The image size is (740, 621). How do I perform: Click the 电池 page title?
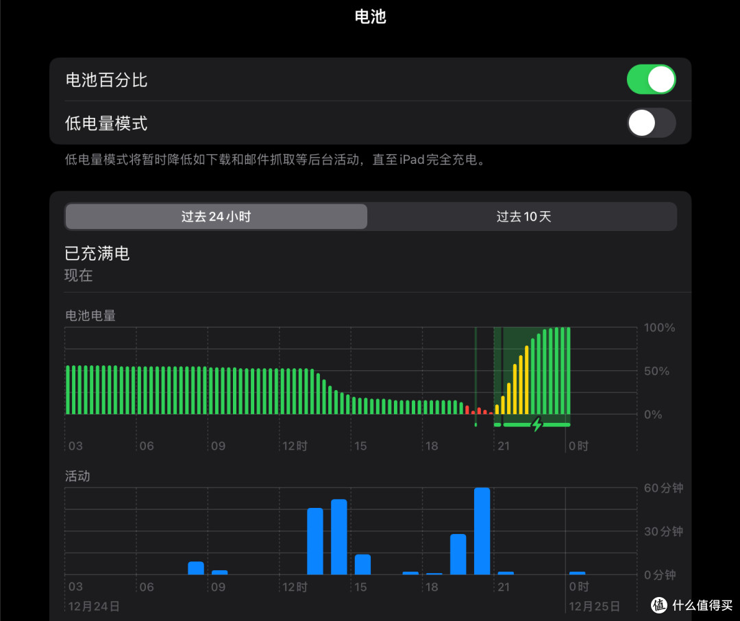[371, 16]
